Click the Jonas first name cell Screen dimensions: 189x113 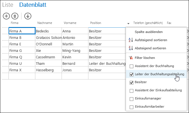coord(75,70)
